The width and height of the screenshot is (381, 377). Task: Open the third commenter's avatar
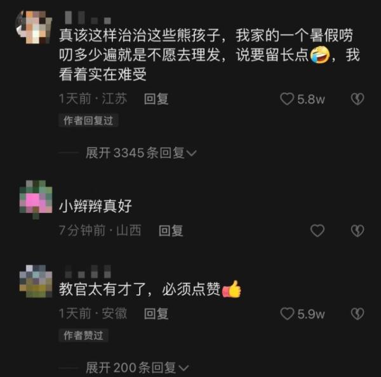[x=36, y=281]
